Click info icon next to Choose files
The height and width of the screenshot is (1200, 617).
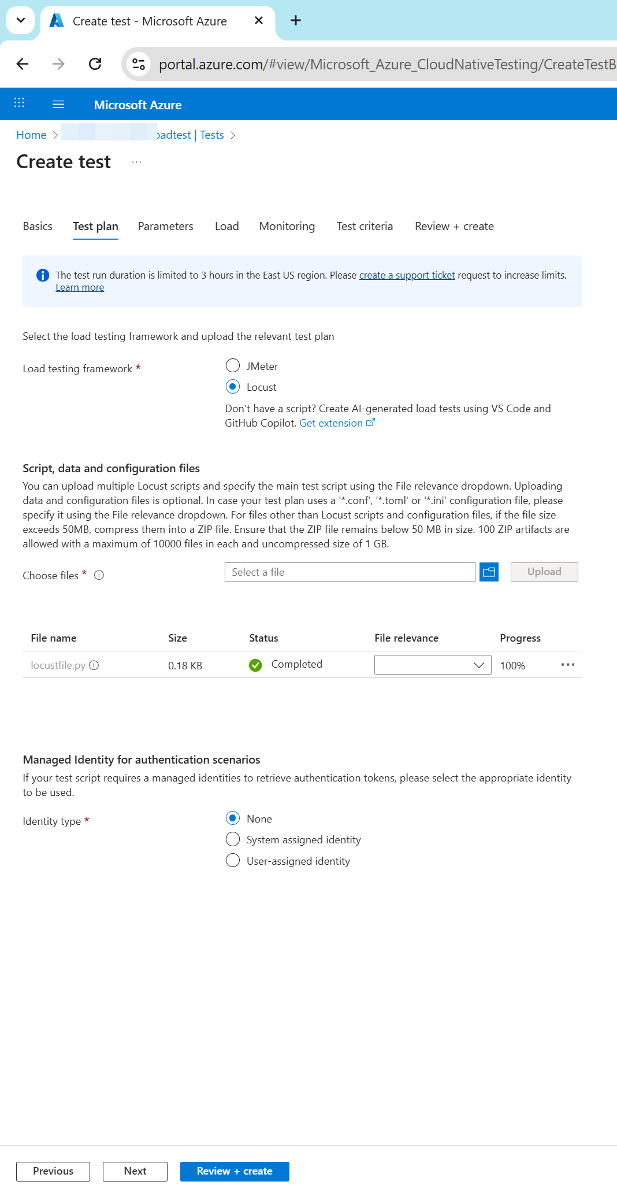(99, 575)
